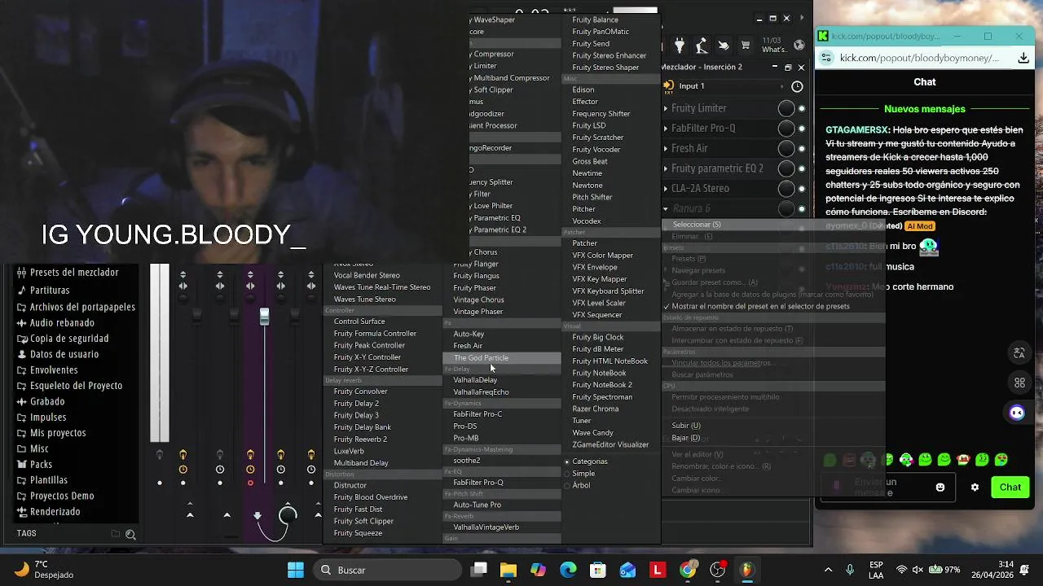Open Google Chrome from taskbar
The image size is (1043, 586).
[x=688, y=570]
